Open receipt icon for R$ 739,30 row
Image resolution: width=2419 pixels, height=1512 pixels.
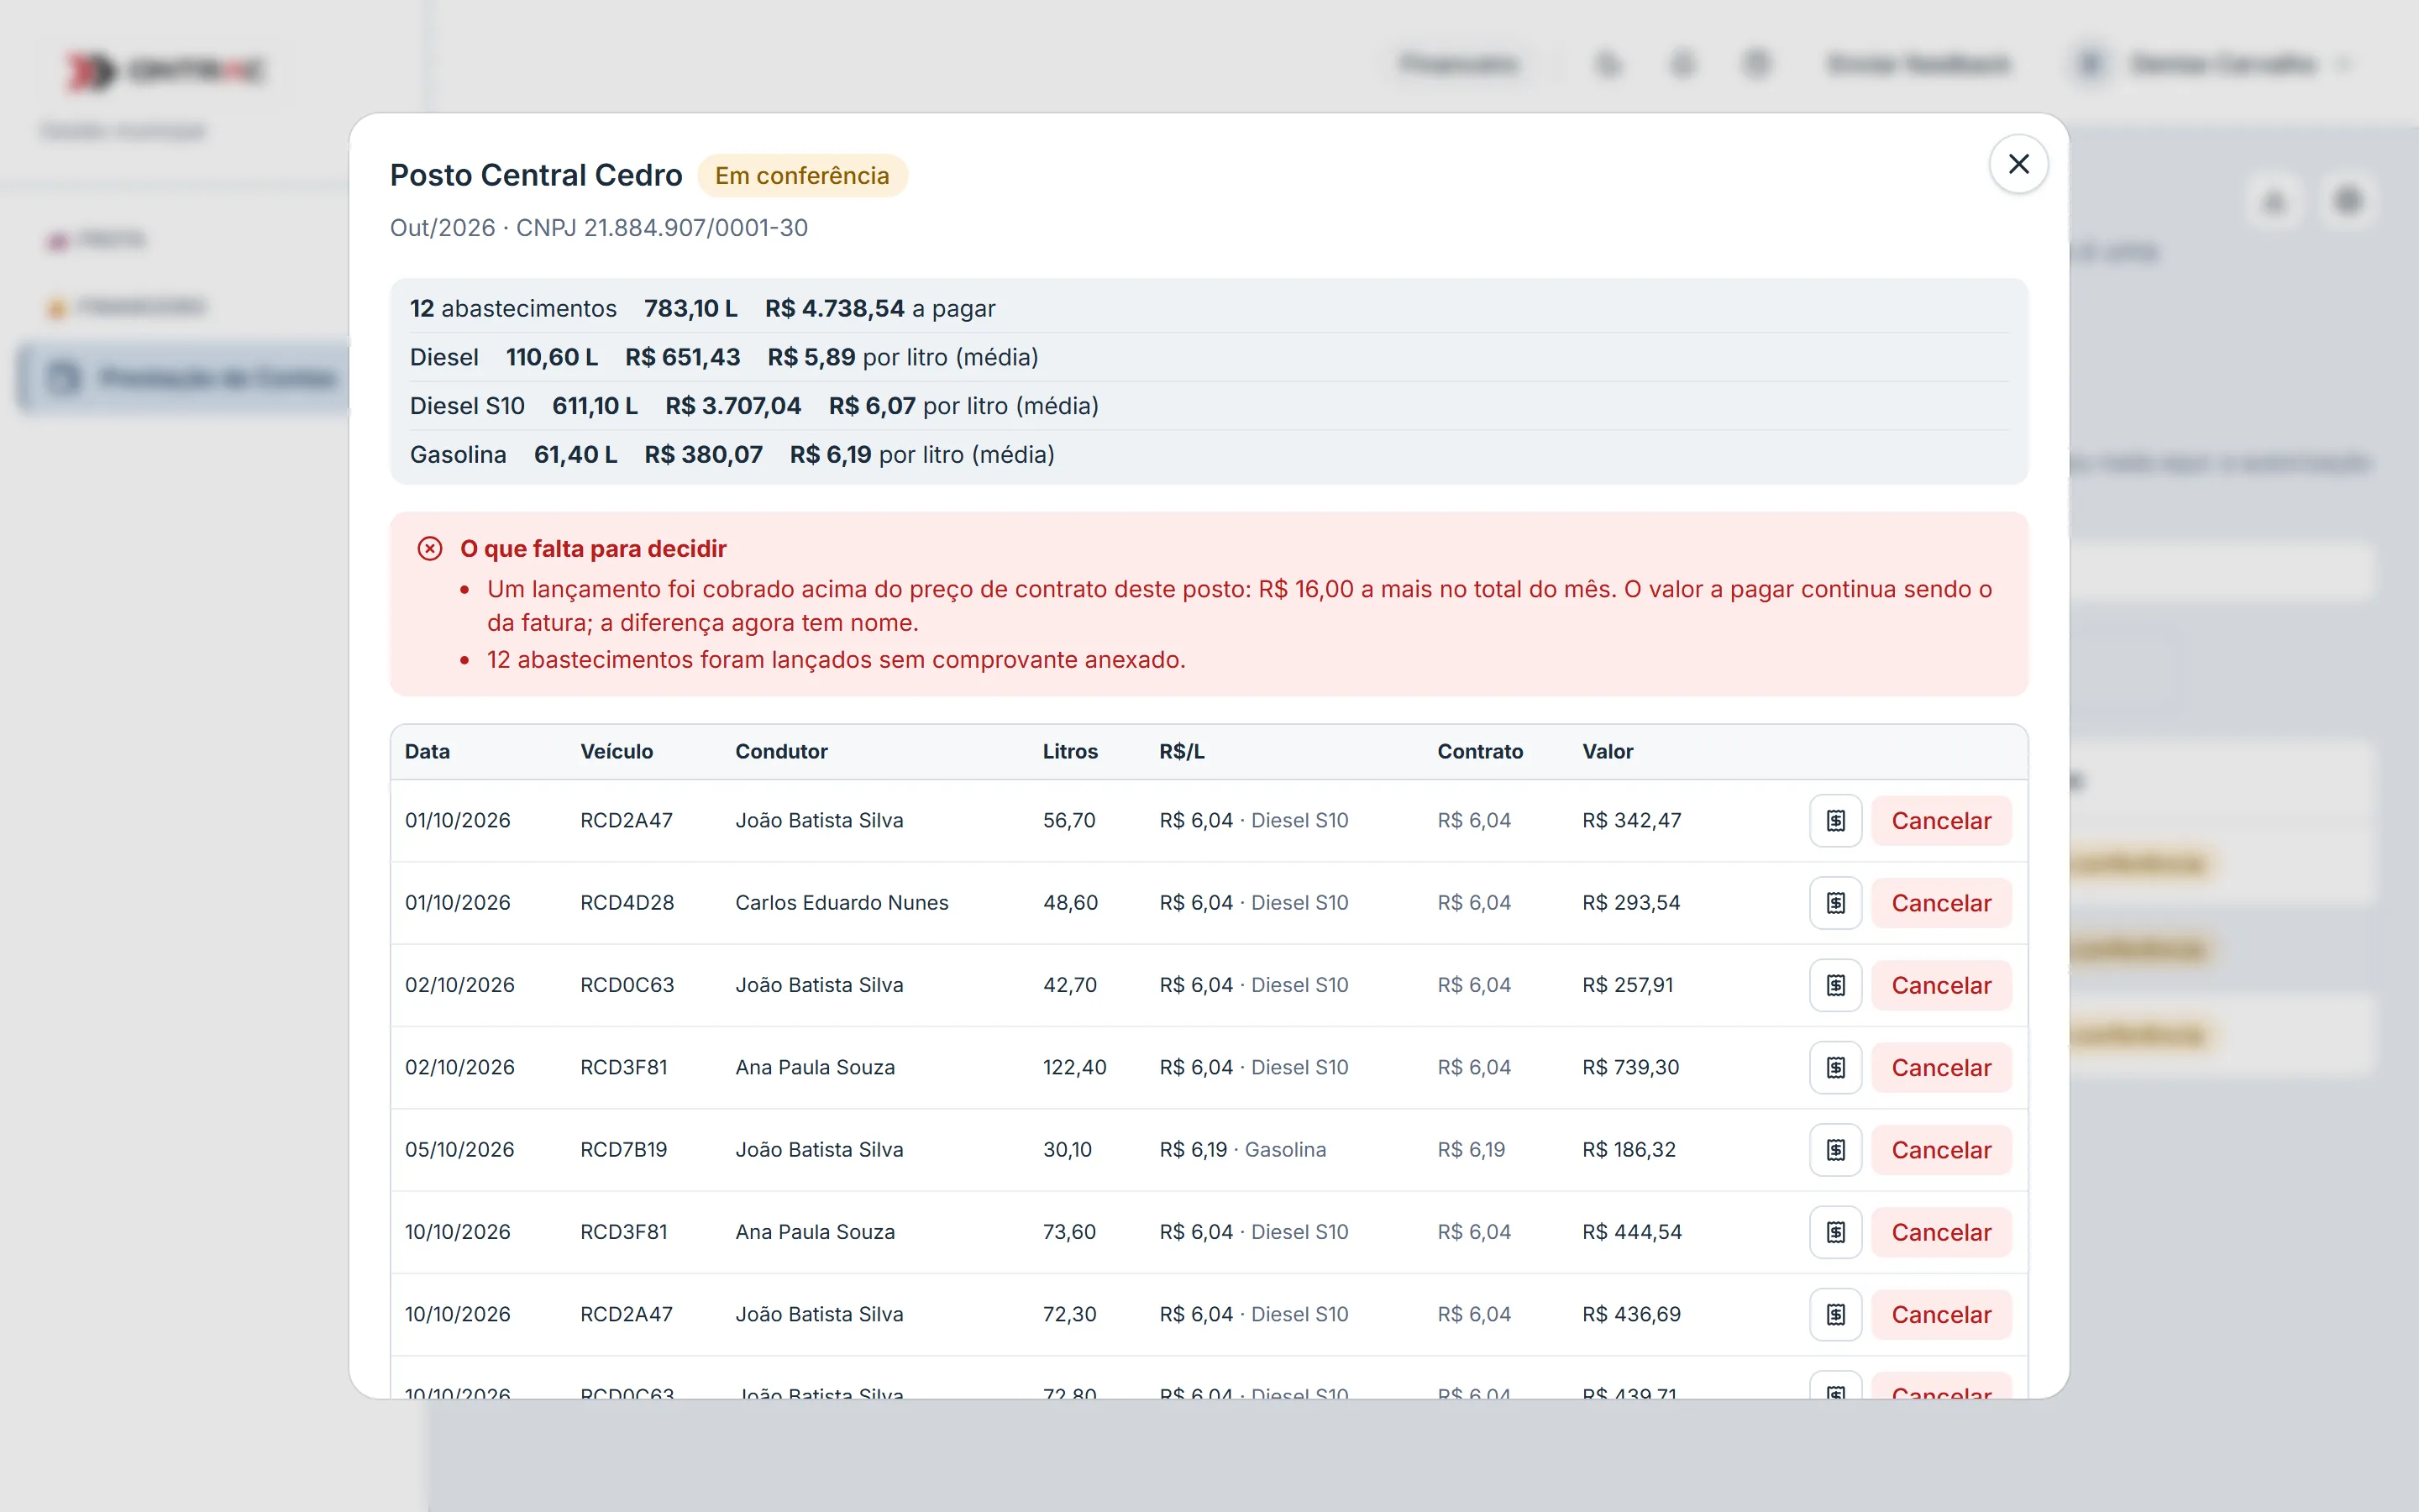click(1835, 1068)
